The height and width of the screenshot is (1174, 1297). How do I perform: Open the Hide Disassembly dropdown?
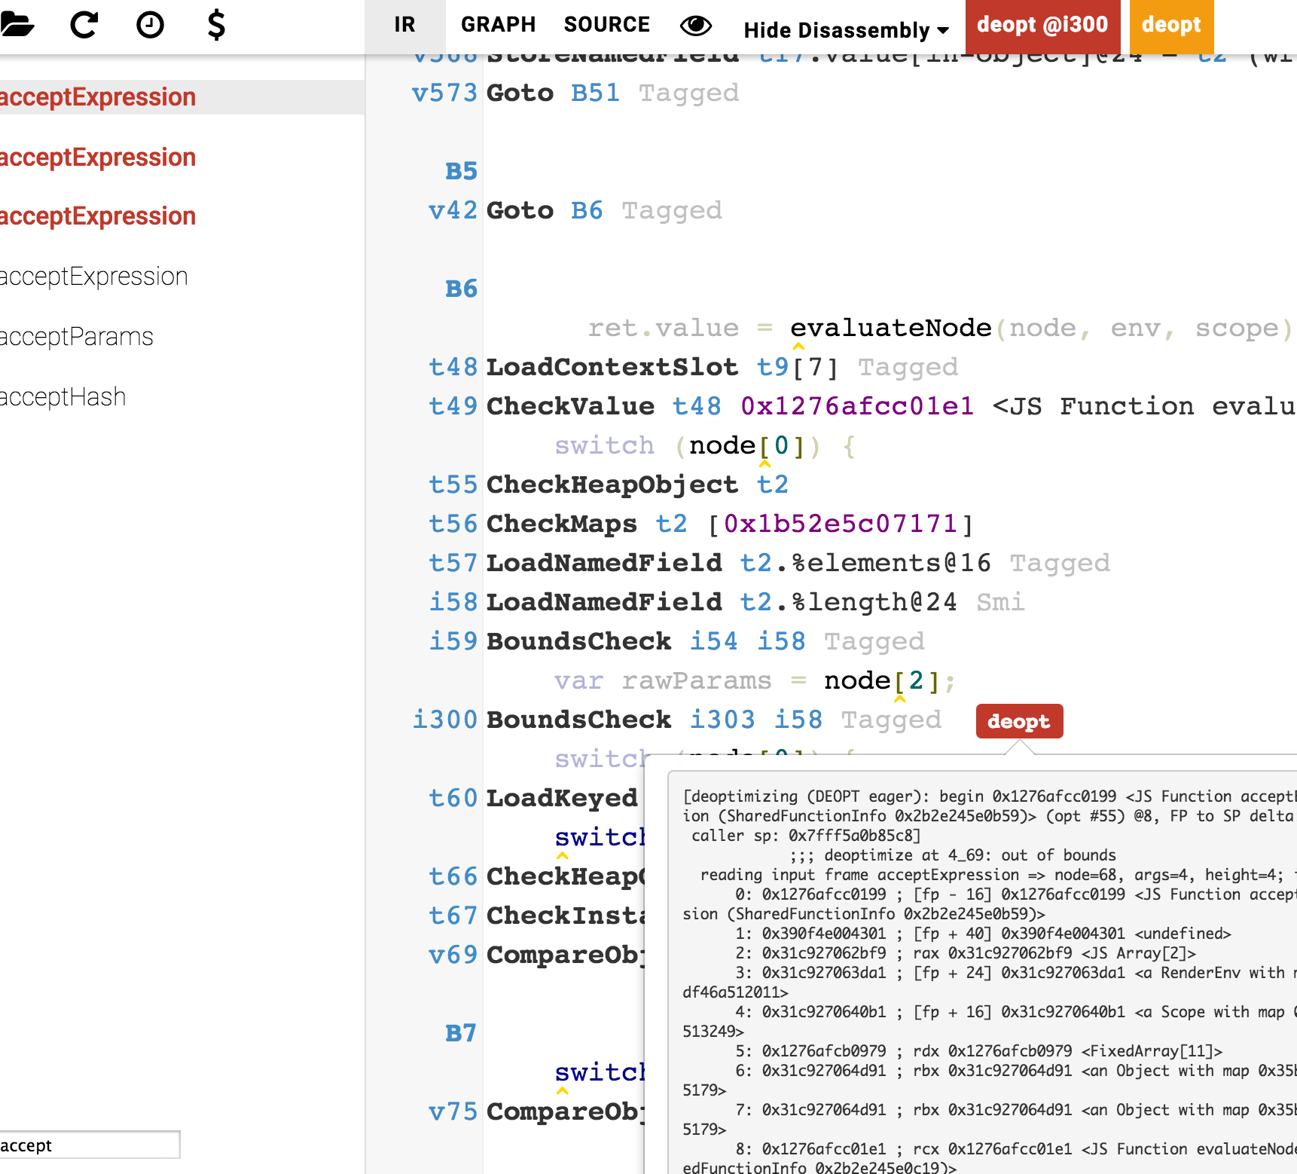[846, 30]
